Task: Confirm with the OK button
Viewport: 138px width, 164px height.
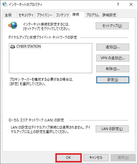Action: click(68, 158)
